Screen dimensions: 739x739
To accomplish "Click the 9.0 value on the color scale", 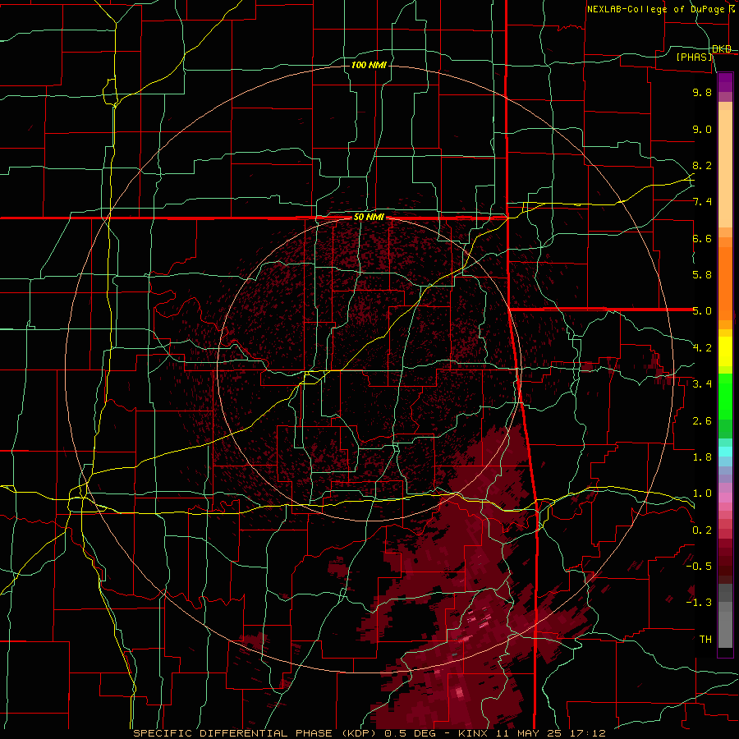I will tap(702, 129).
